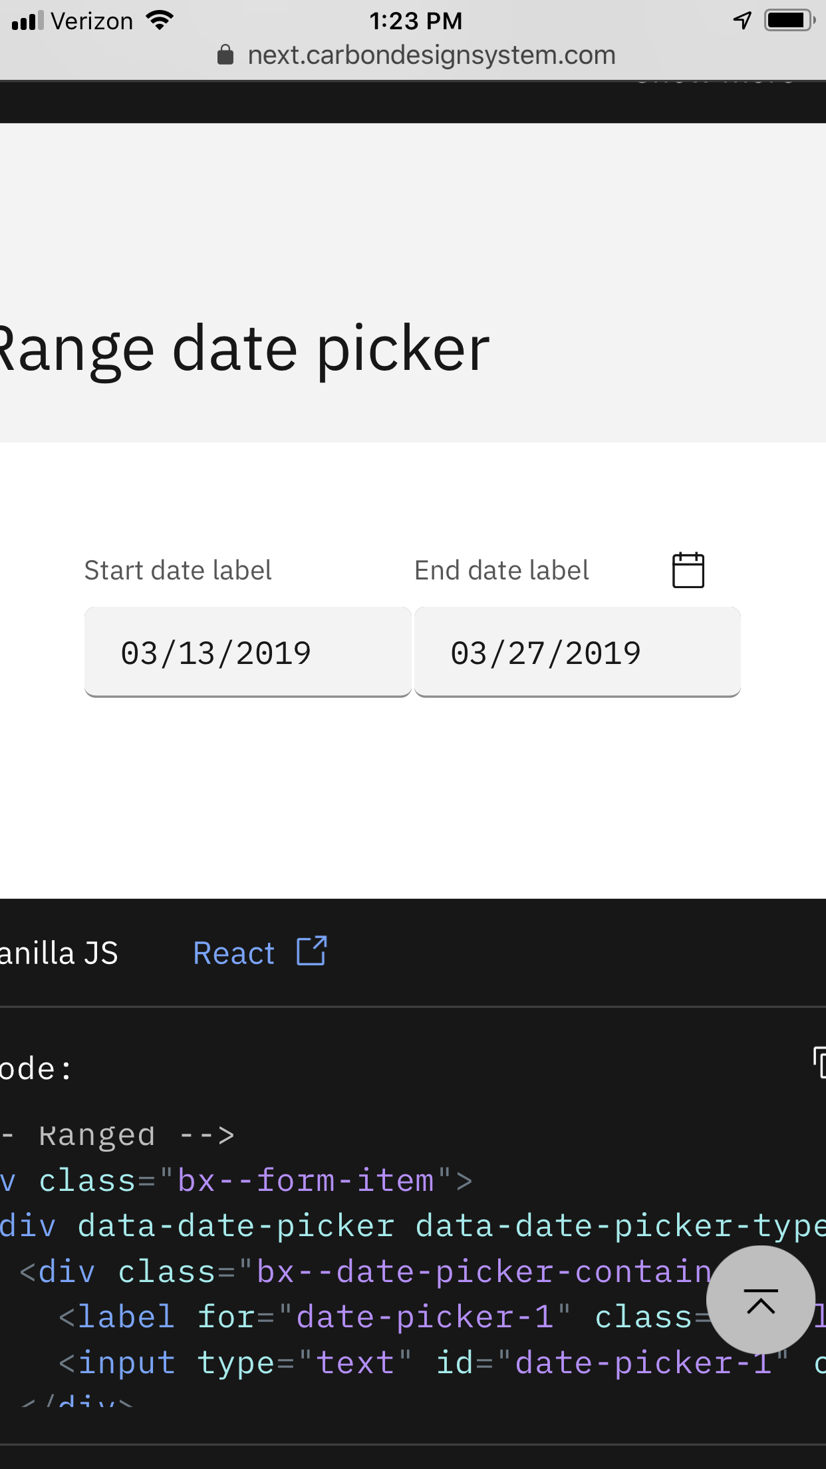Viewport: 826px width, 1469px height.
Task: Click the external link icon next to React
Action: tap(311, 951)
